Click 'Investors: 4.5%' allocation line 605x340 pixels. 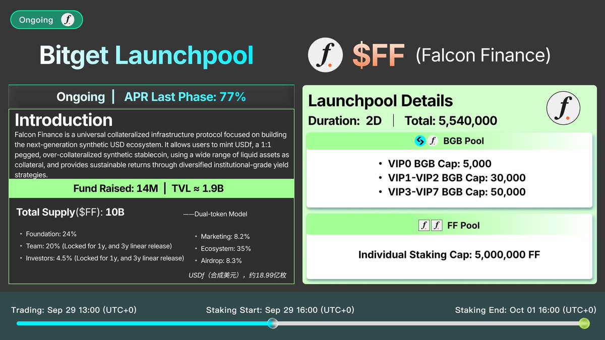105,258
